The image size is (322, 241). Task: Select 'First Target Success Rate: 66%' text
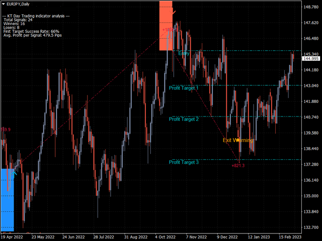pos(31,31)
